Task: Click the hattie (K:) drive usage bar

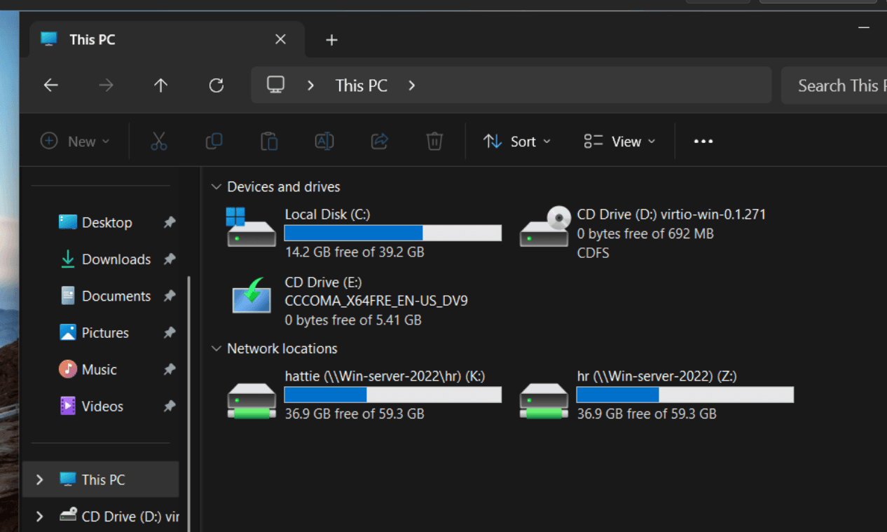Action: [392, 395]
